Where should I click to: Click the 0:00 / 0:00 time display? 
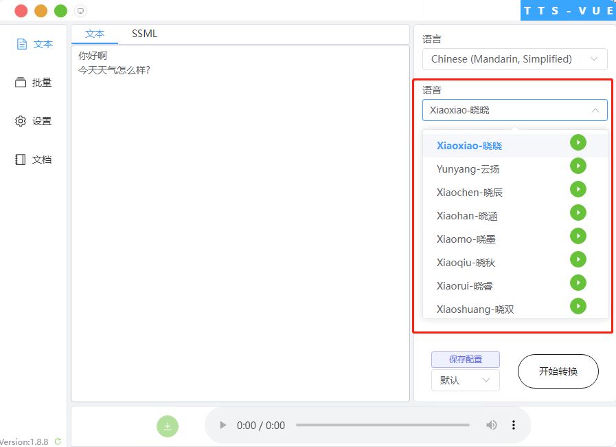pos(261,426)
